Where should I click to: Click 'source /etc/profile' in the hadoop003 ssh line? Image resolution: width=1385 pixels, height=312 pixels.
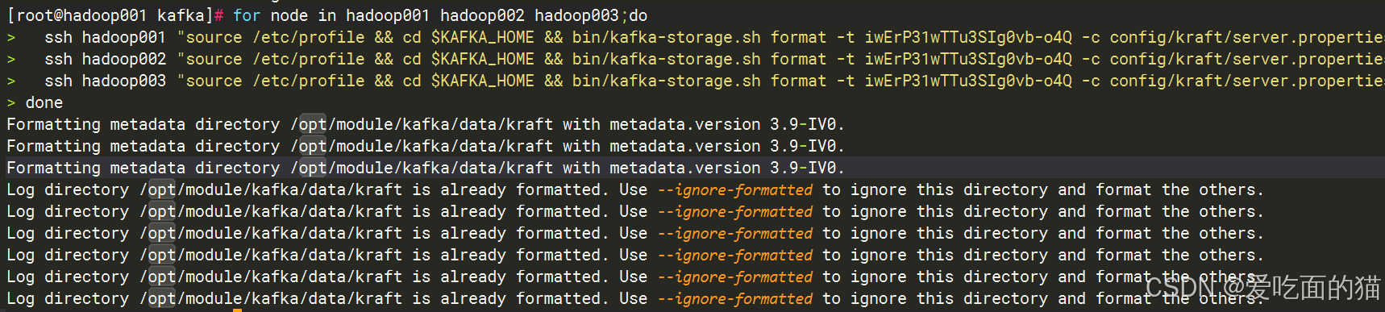(x=275, y=81)
